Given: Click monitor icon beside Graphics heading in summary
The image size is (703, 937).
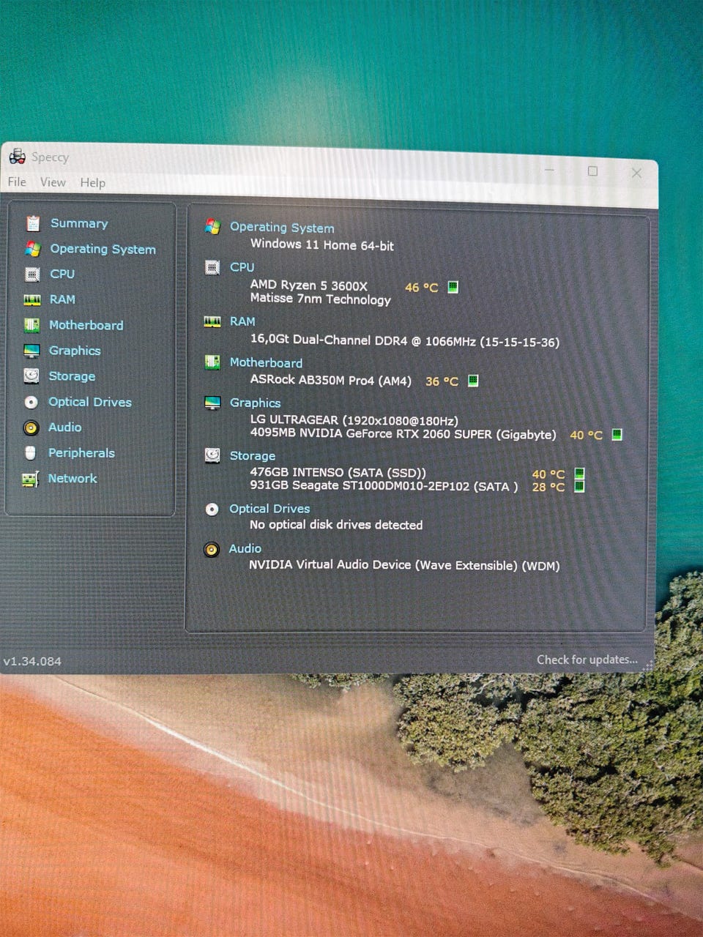Looking at the screenshot, I should tap(212, 403).
